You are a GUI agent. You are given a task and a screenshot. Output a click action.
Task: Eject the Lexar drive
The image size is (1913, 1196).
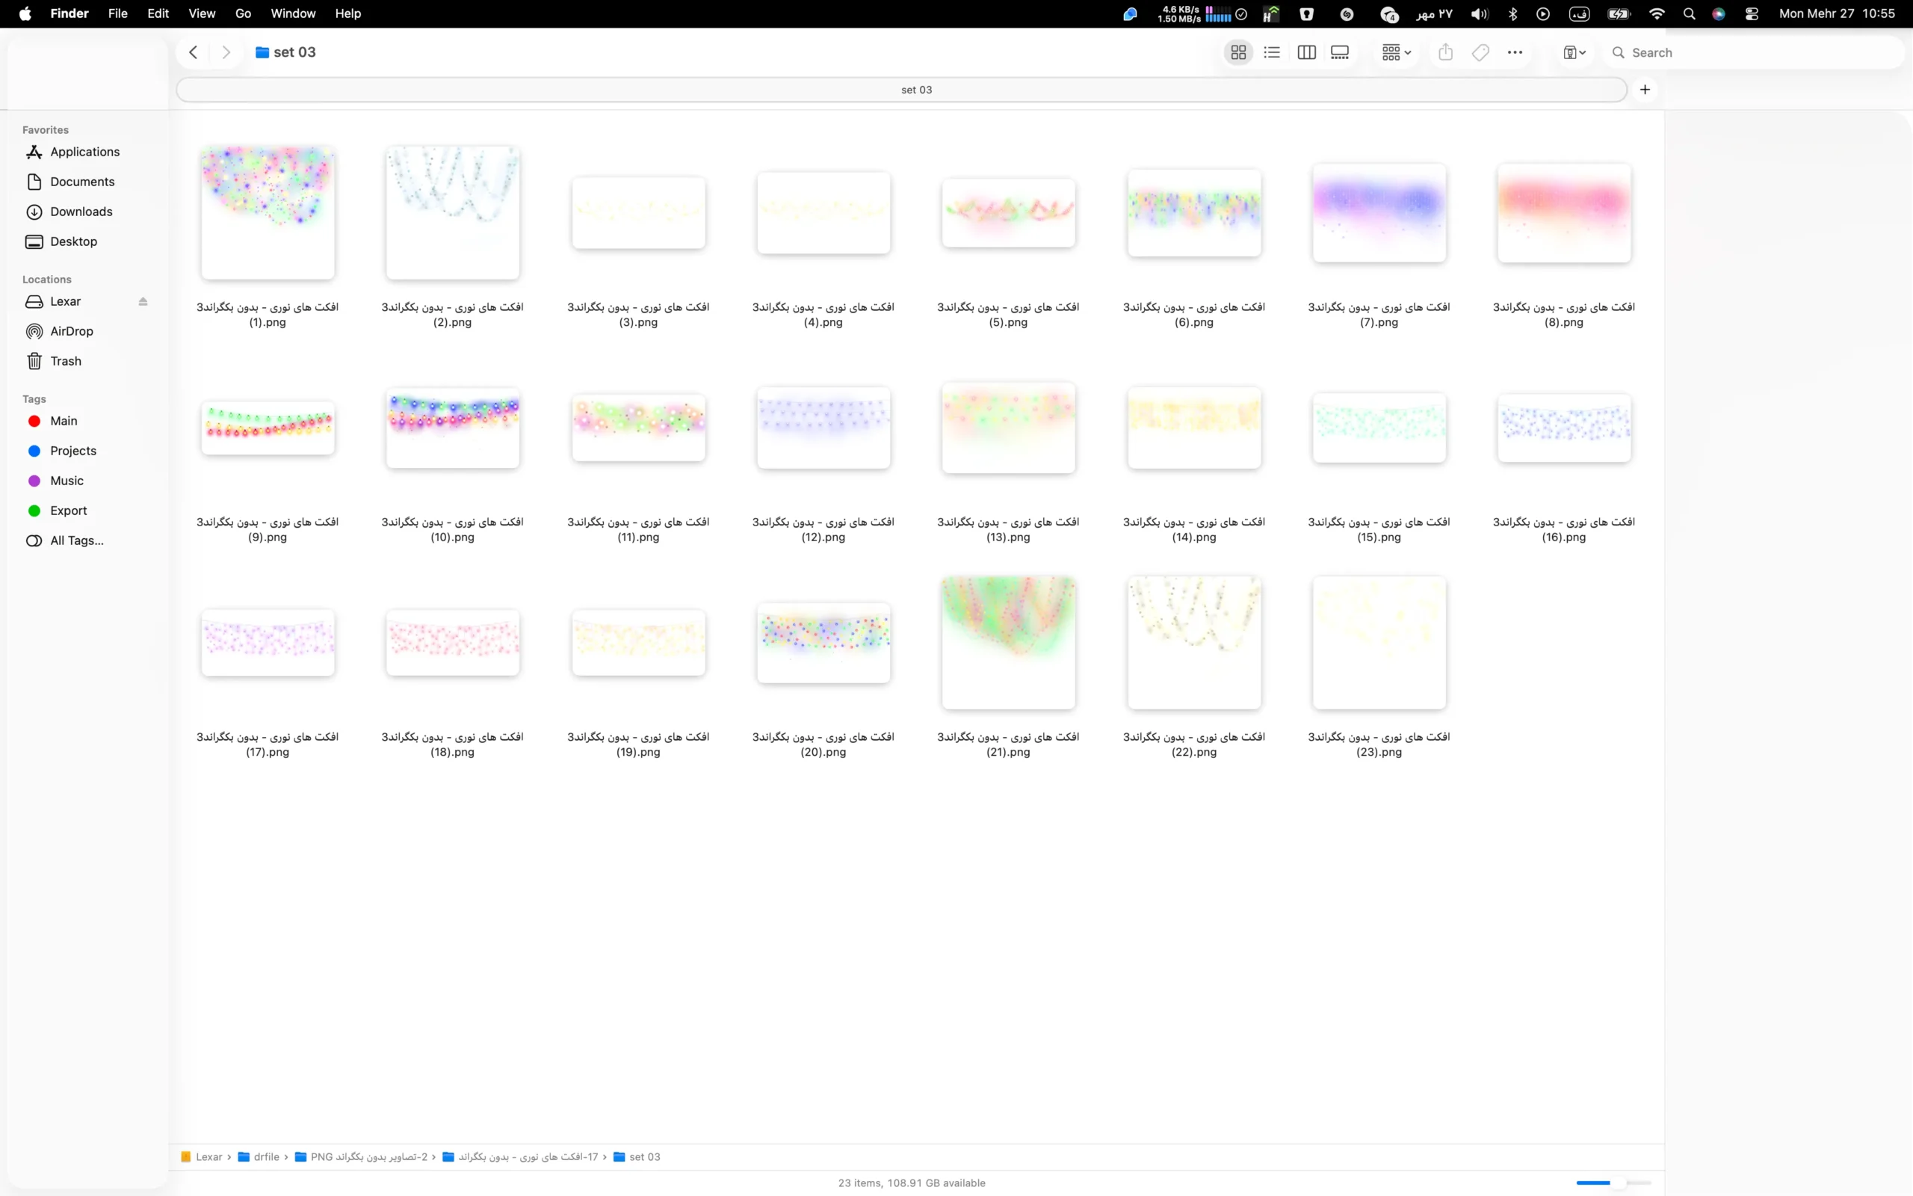(143, 301)
